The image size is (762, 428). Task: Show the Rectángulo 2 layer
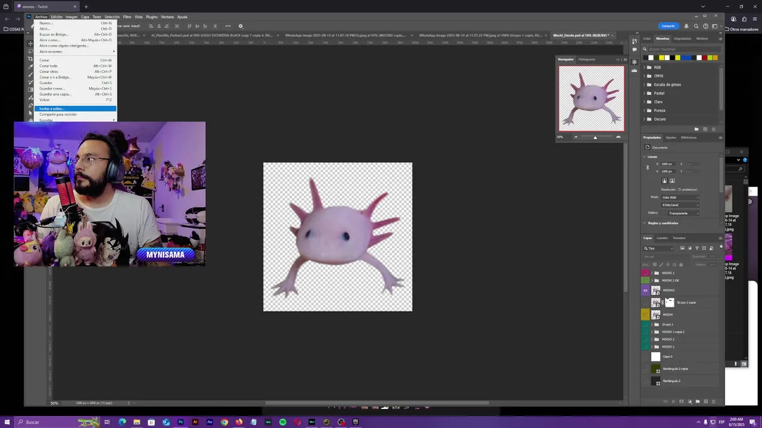[645, 381]
